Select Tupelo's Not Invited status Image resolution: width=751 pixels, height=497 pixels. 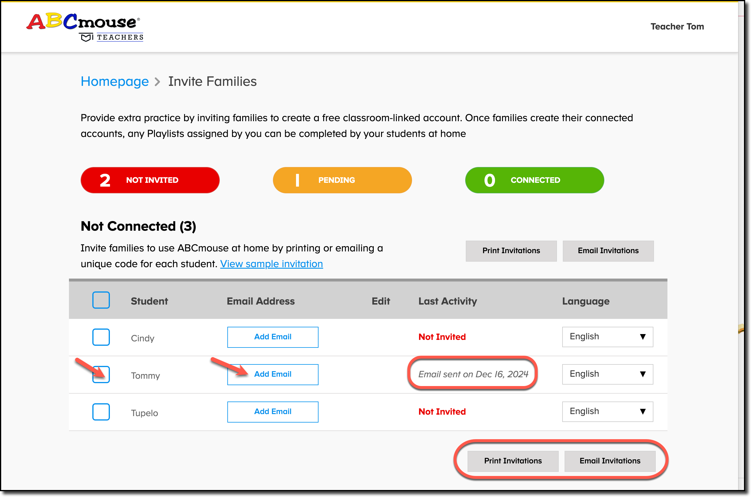coord(442,411)
